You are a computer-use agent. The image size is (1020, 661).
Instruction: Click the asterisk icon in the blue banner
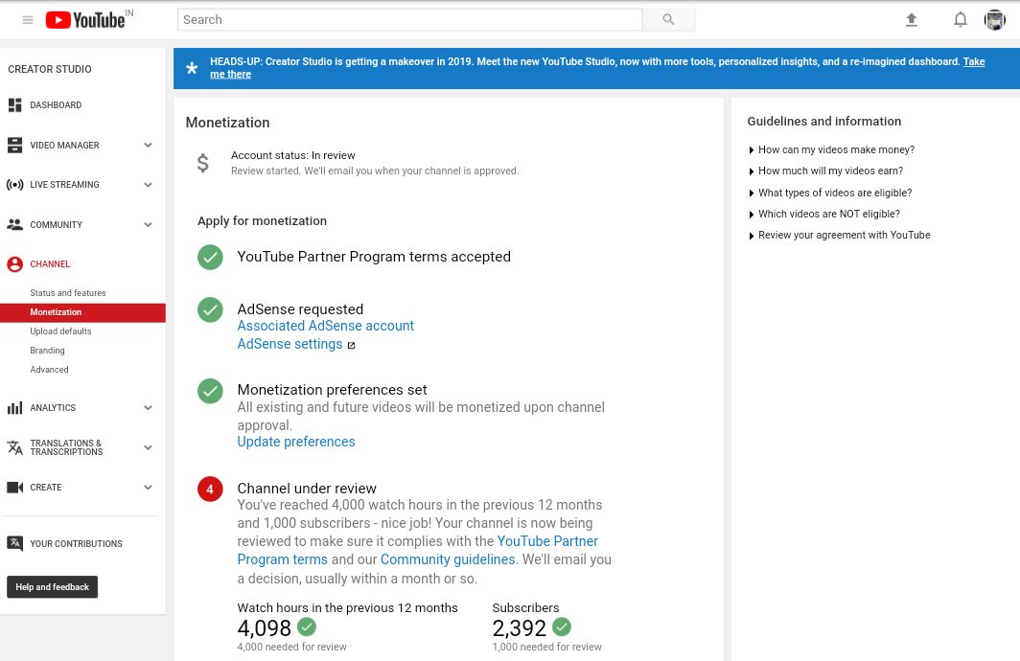(192, 68)
